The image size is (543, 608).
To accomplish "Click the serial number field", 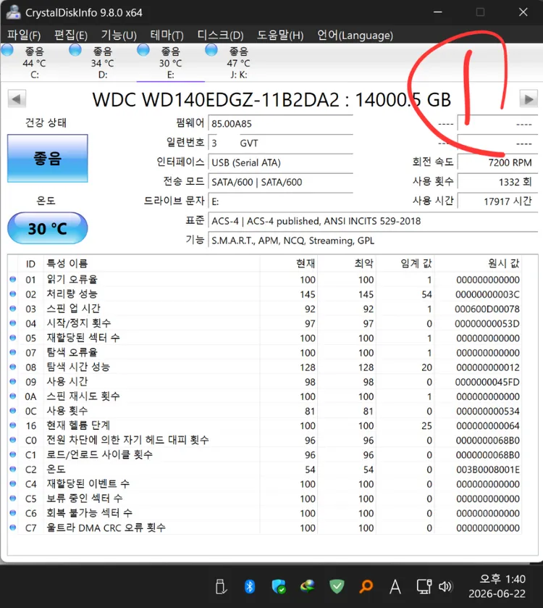I will 280,143.
